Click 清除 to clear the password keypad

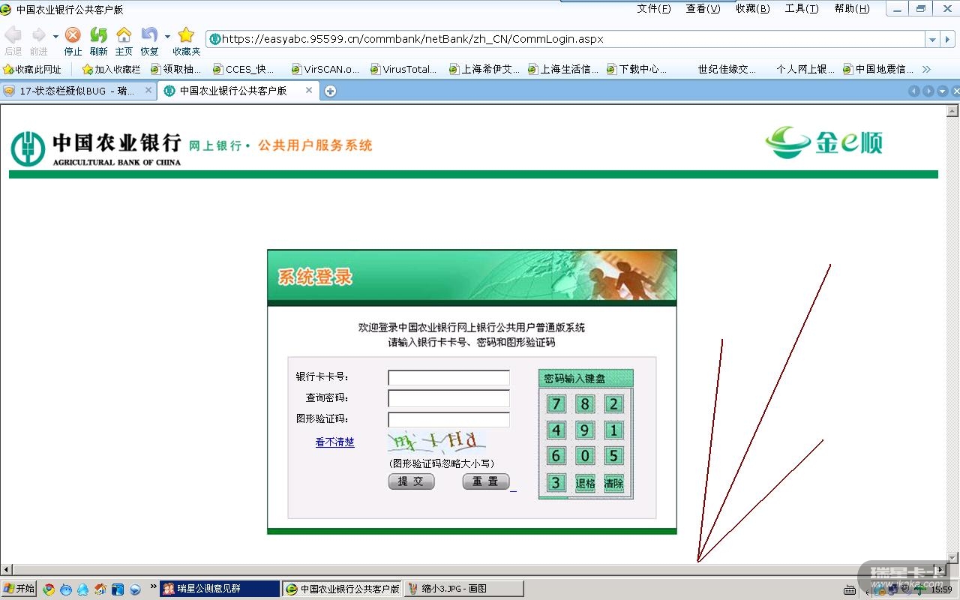(613, 483)
